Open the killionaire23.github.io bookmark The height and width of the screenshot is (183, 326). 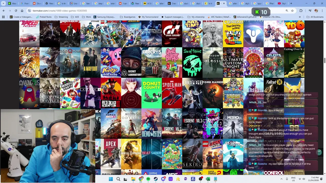(245, 17)
